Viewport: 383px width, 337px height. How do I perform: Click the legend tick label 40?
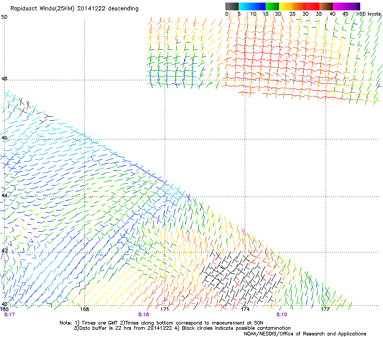332,14
